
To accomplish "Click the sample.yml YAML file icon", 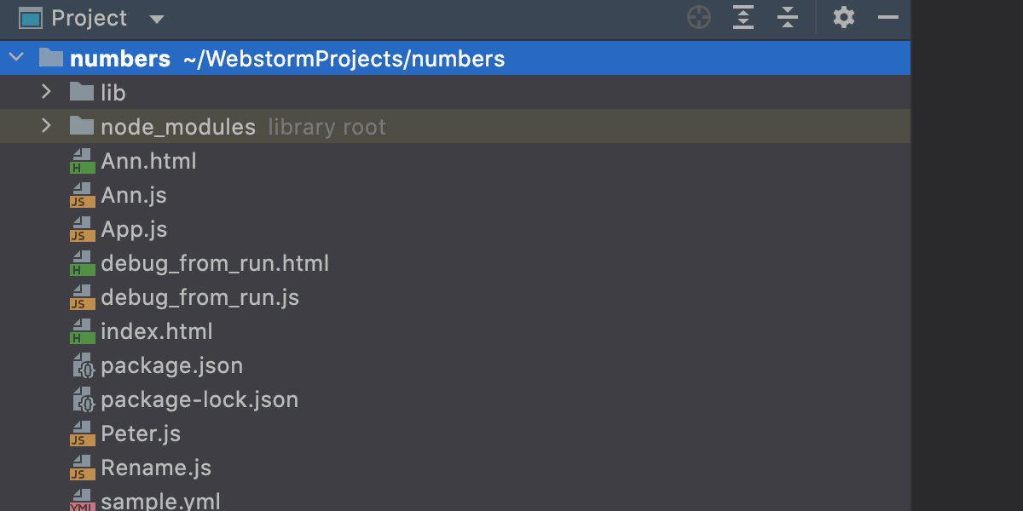I will pyautogui.click(x=82, y=501).
